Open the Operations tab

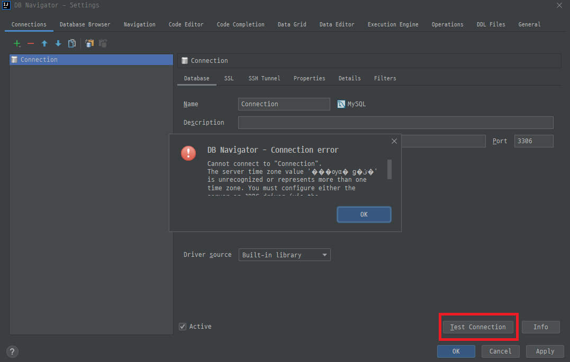coord(447,24)
